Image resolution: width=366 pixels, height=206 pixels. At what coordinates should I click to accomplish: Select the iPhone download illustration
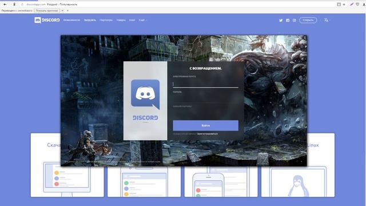(x=208, y=184)
